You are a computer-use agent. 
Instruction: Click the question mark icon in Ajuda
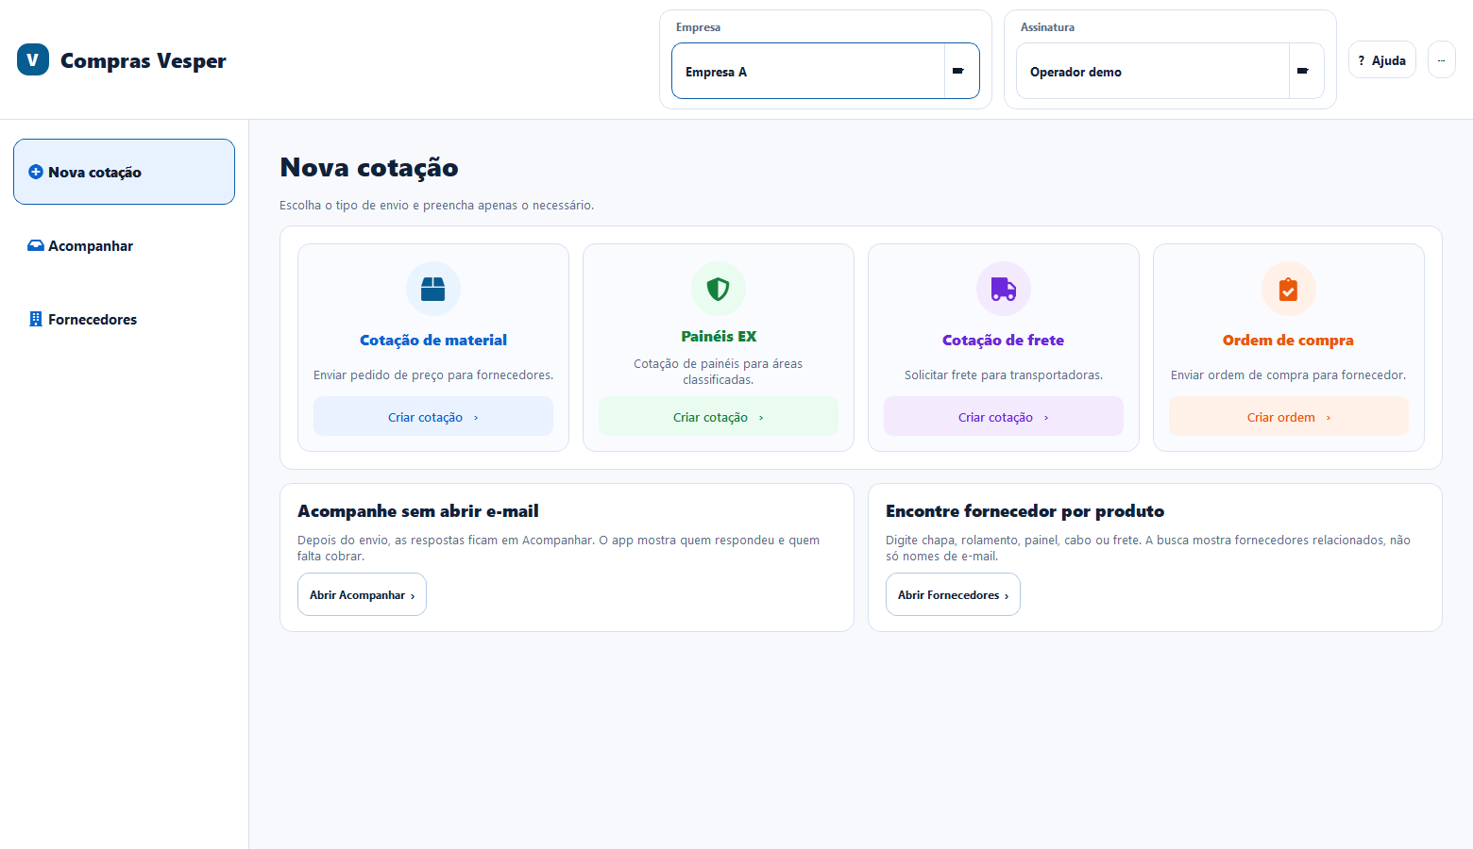click(x=1362, y=60)
